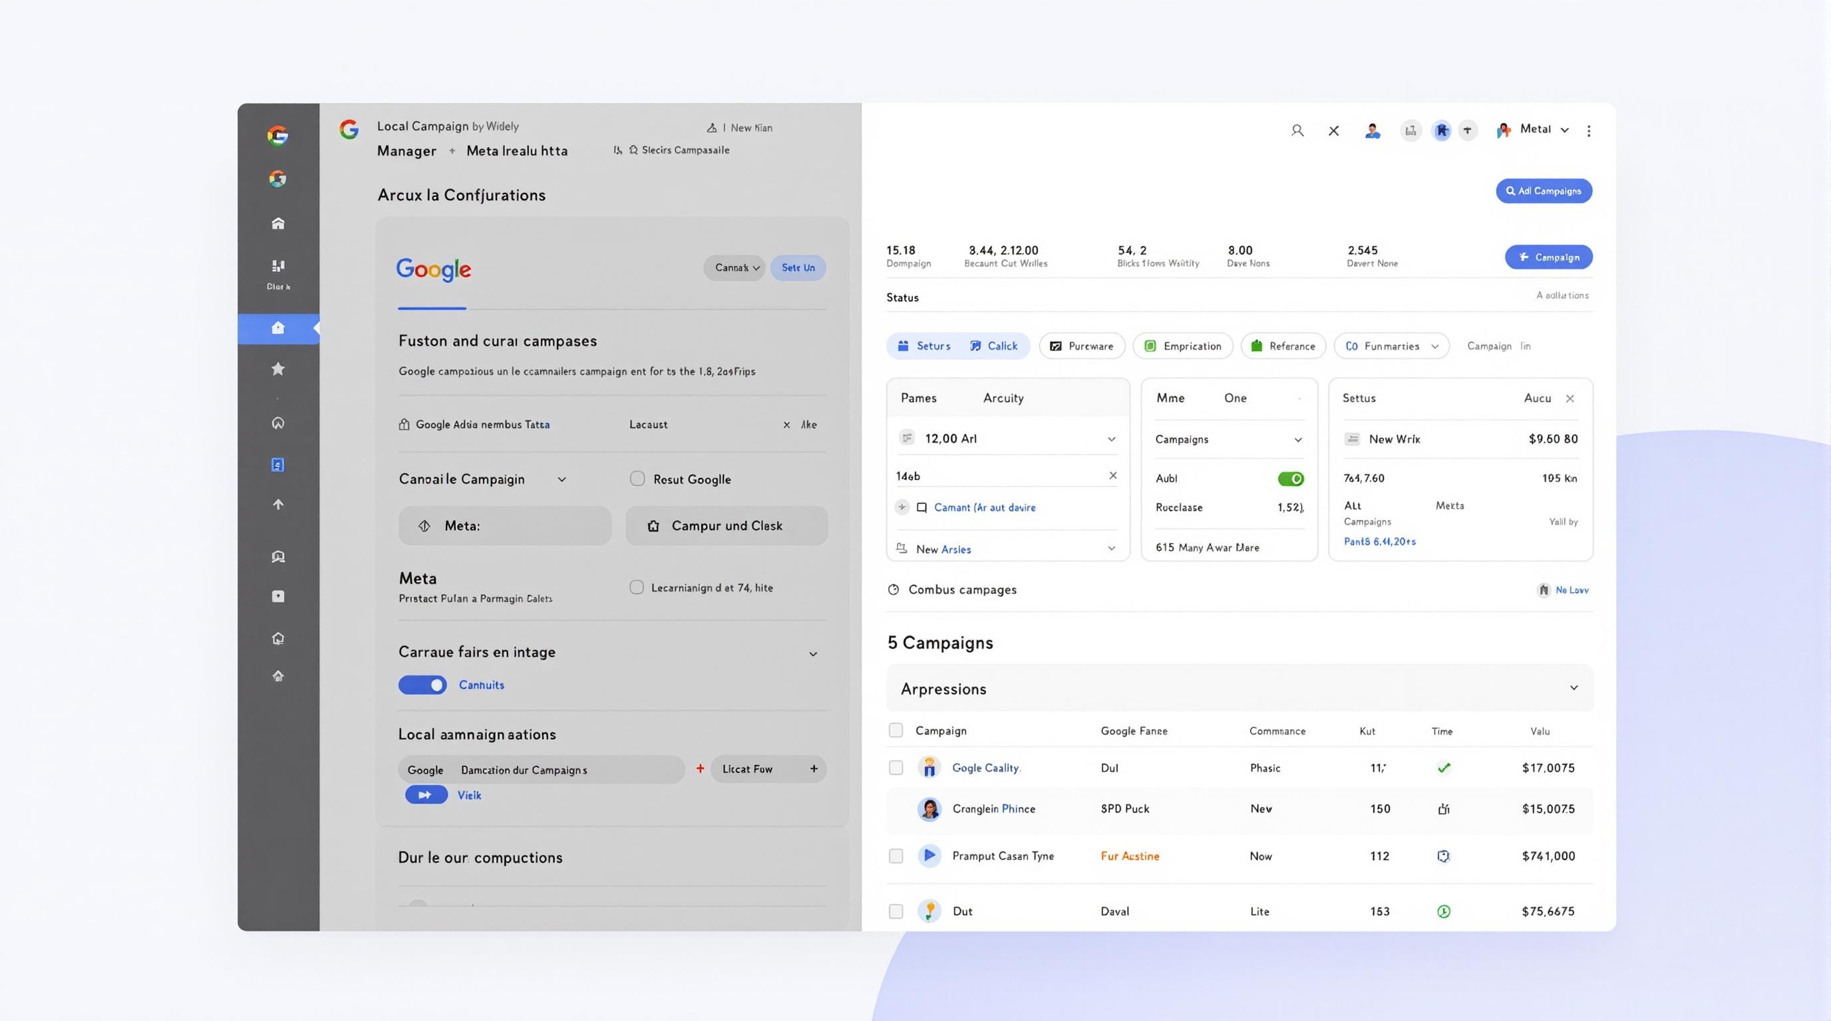
Task: Check the Resut Googlle checkbox
Action: coord(637,479)
